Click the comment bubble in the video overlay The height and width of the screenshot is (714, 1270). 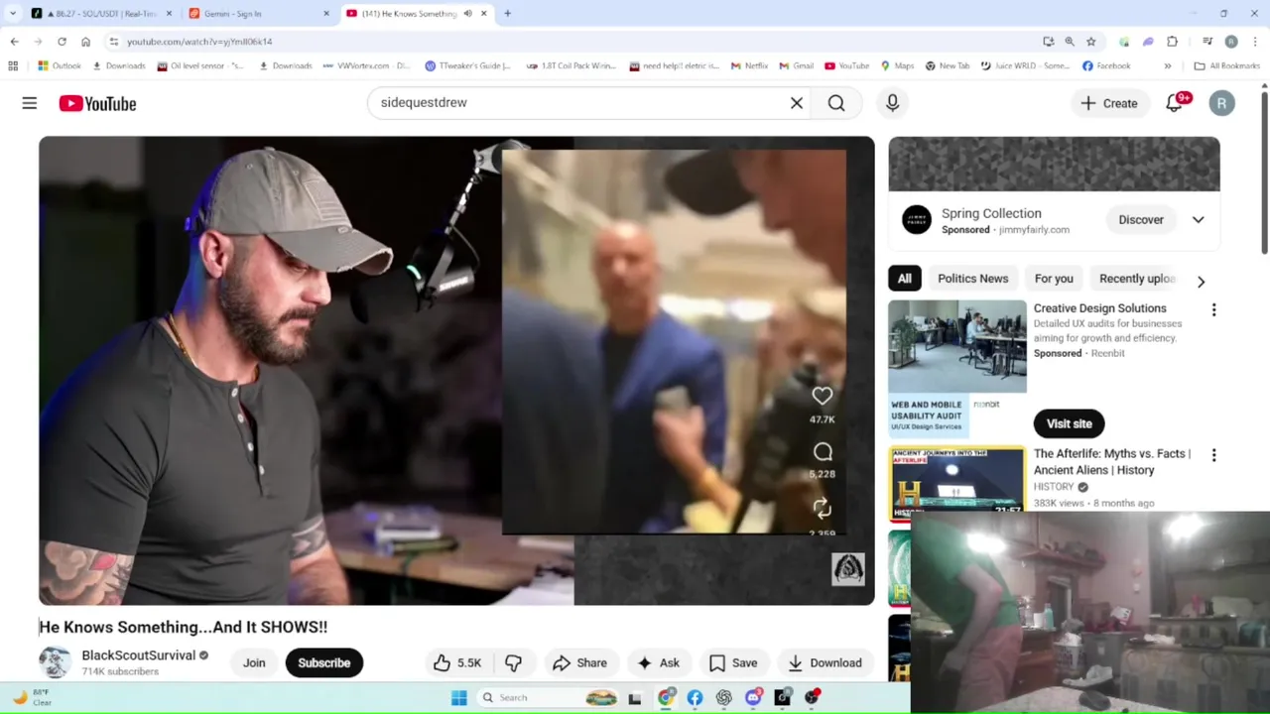823,452
